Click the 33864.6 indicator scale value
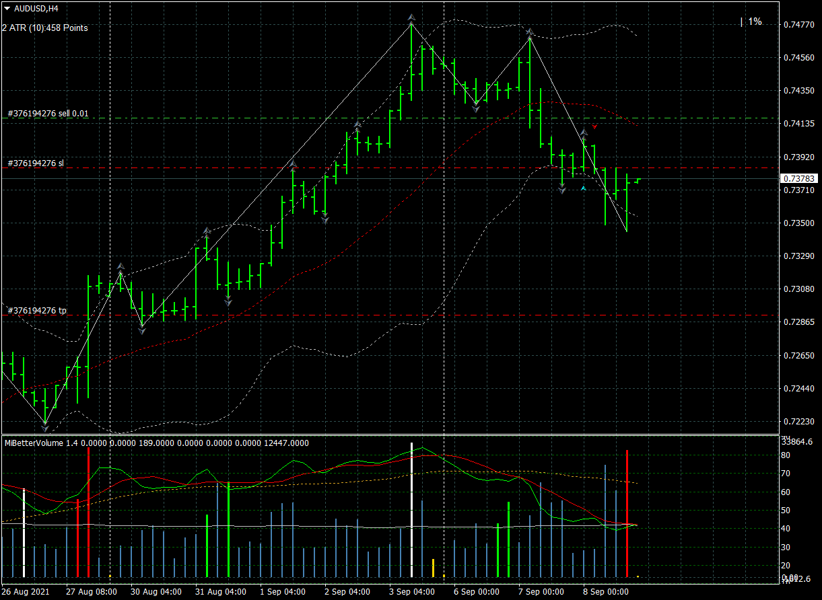This screenshot has height=600, width=822. pos(798,442)
